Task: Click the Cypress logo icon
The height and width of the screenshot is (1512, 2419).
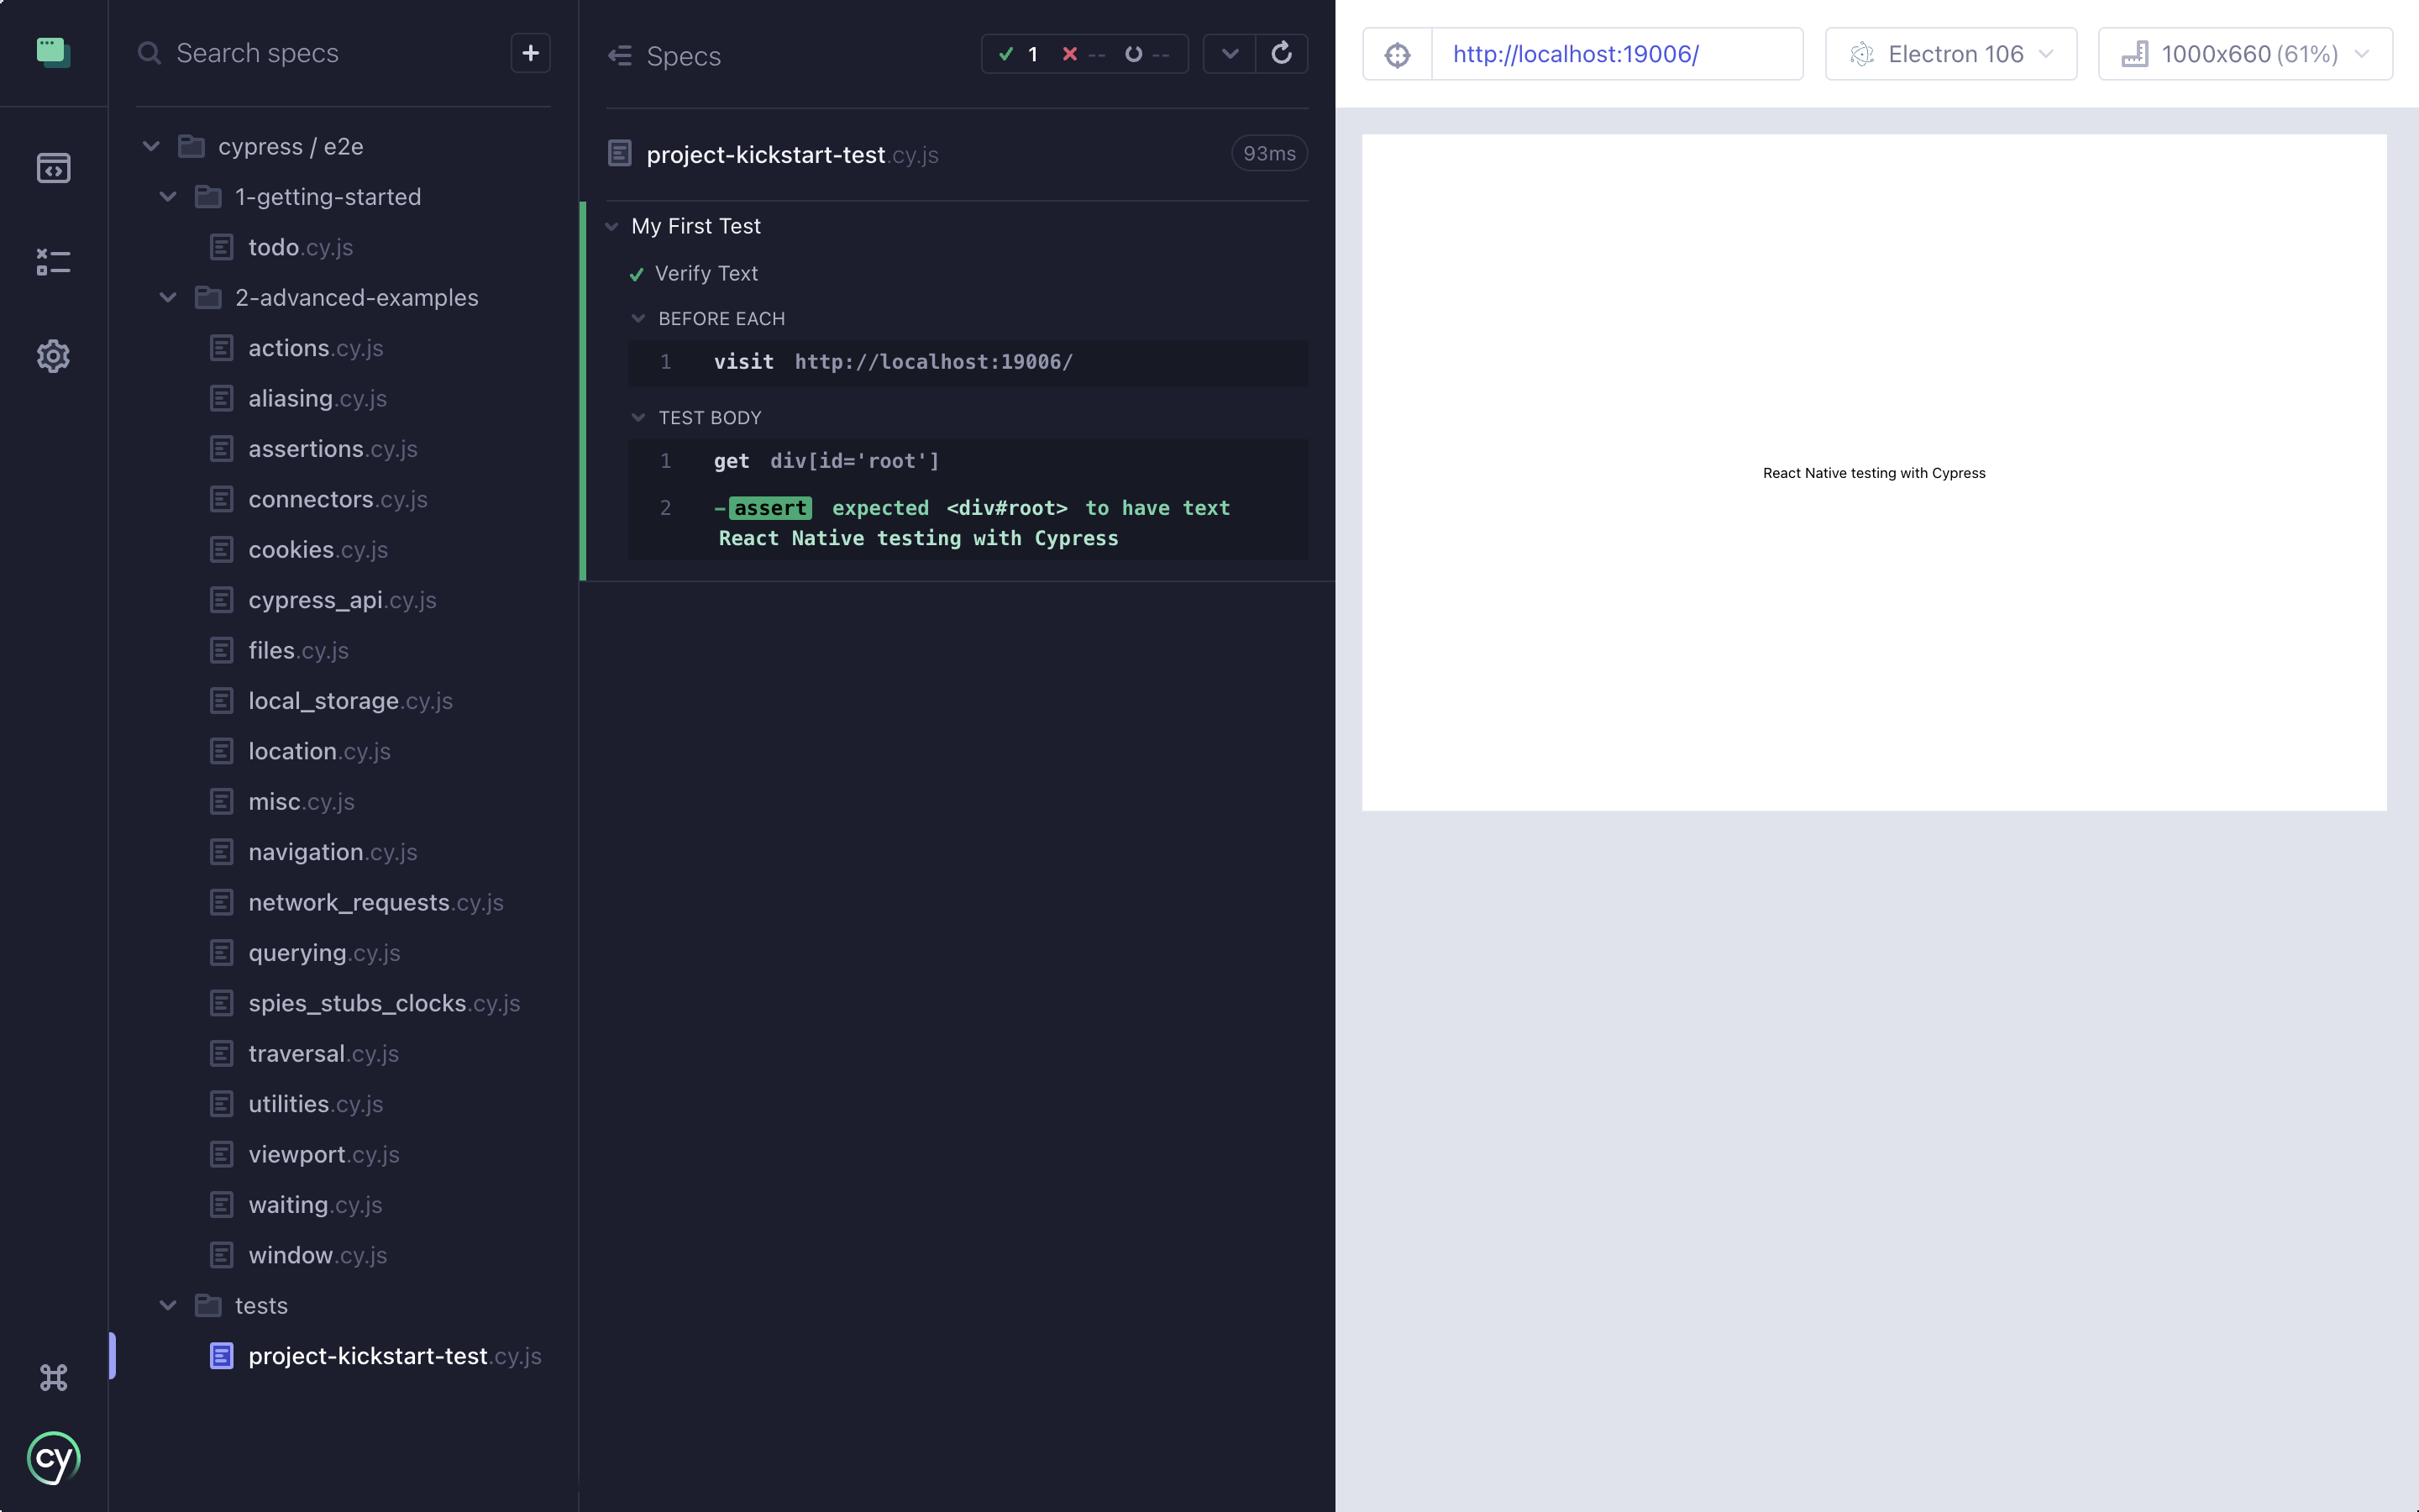Action: pos(53,1459)
